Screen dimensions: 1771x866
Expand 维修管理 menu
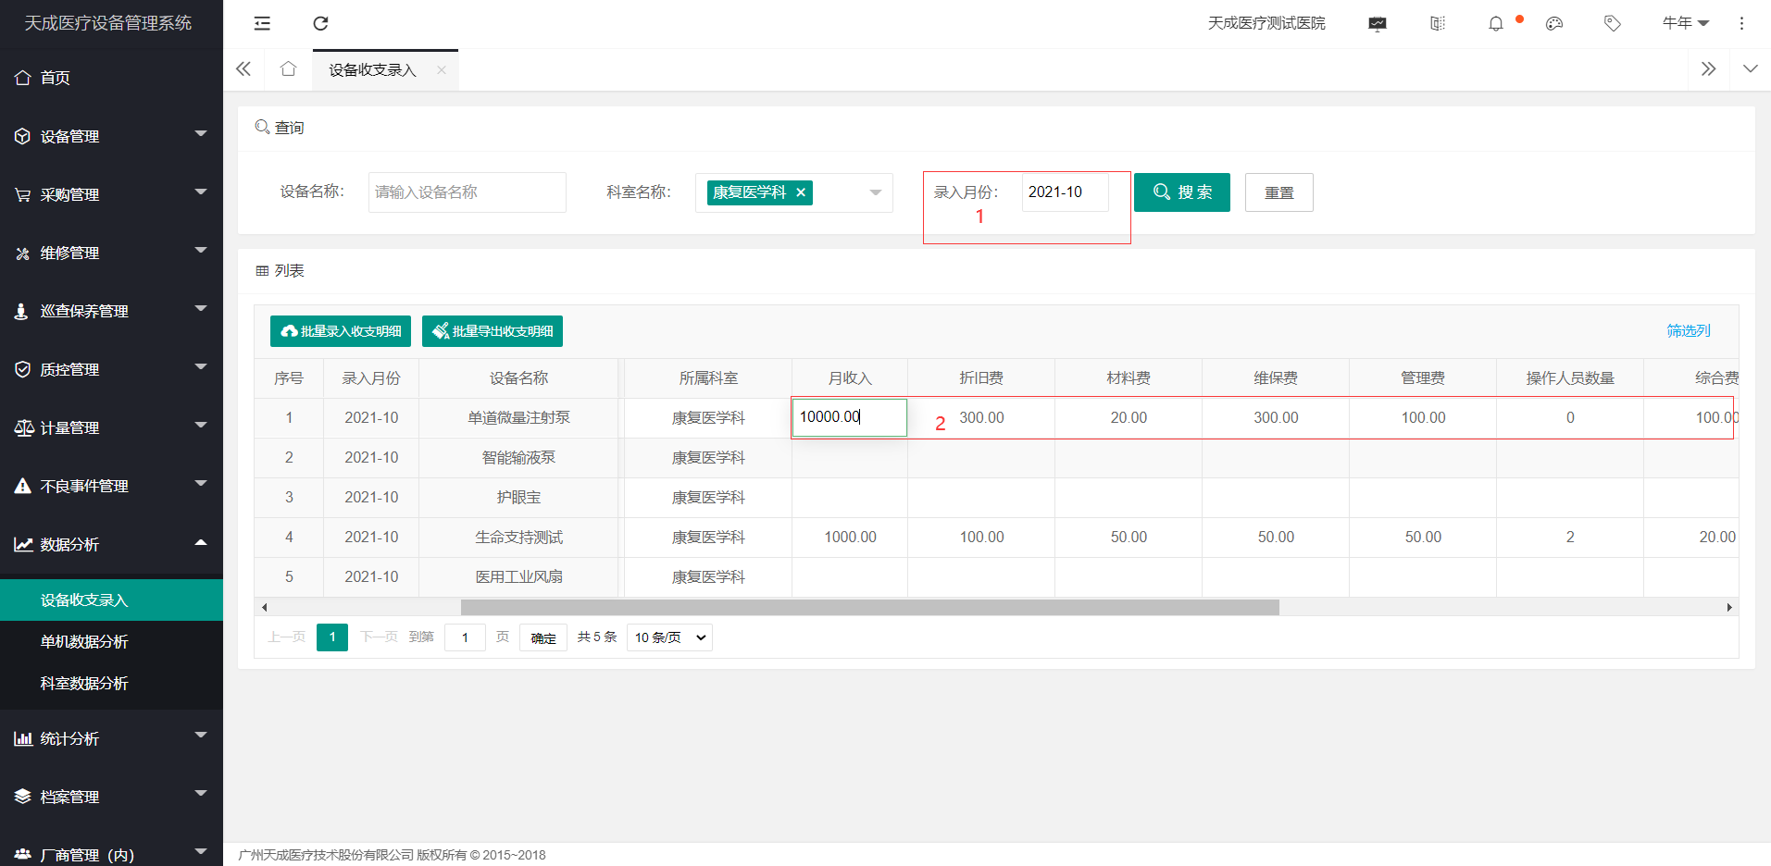tap(111, 253)
